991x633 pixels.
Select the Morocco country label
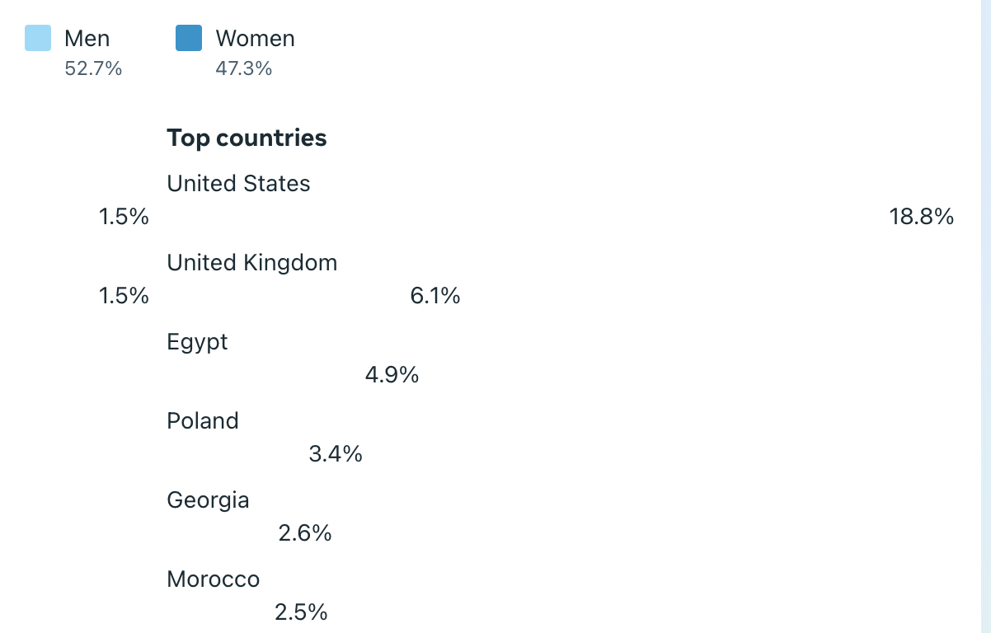(213, 579)
